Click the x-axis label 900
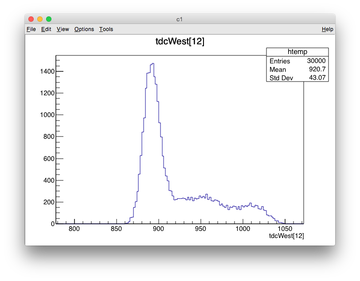This screenshot has width=360, height=281. pyautogui.click(x=158, y=229)
